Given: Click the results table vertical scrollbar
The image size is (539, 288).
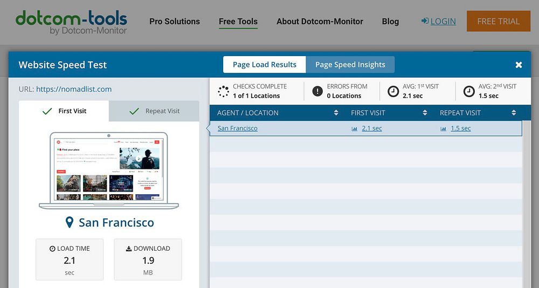Looking at the screenshot, I should click(x=526, y=204).
